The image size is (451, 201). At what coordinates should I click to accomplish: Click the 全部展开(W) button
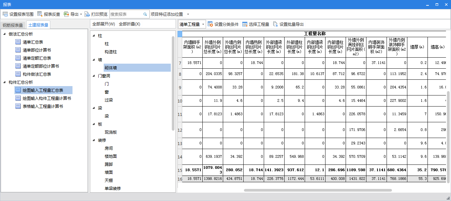[104, 24]
